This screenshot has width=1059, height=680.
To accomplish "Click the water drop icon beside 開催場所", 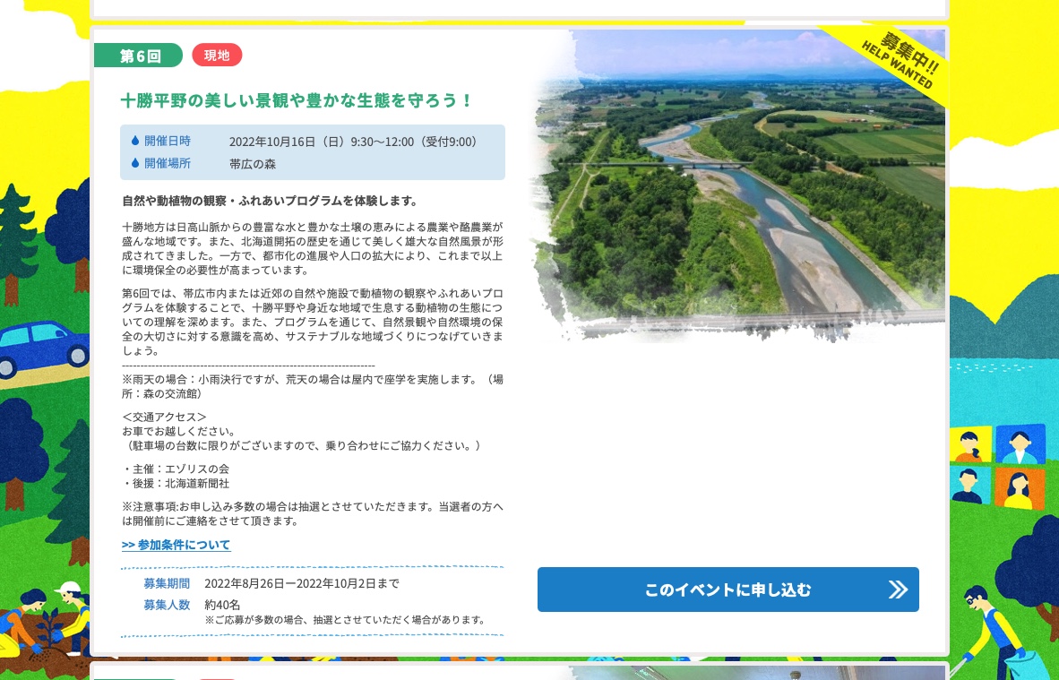I will tap(135, 163).
